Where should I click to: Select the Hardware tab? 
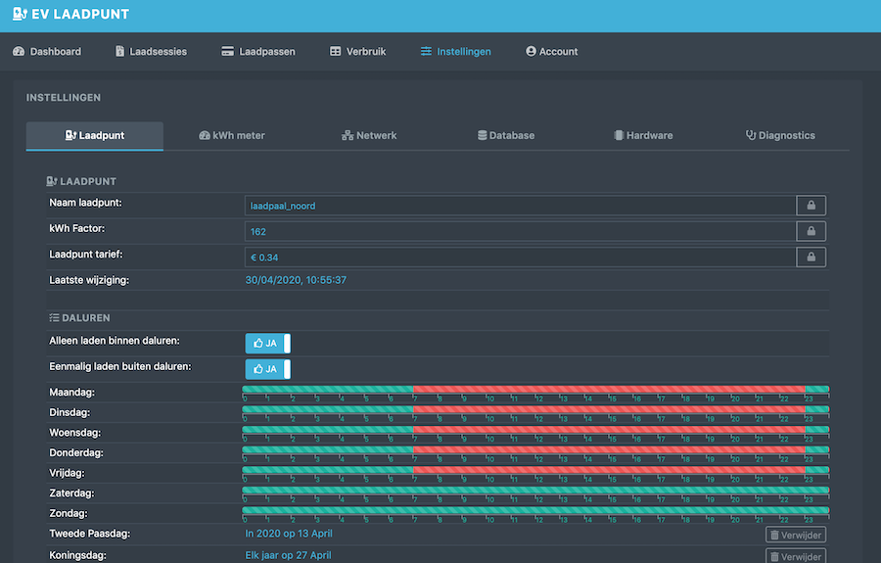click(x=642, y=135)
